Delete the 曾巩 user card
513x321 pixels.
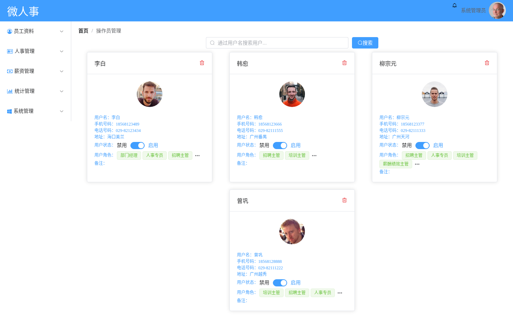(344, 200)
